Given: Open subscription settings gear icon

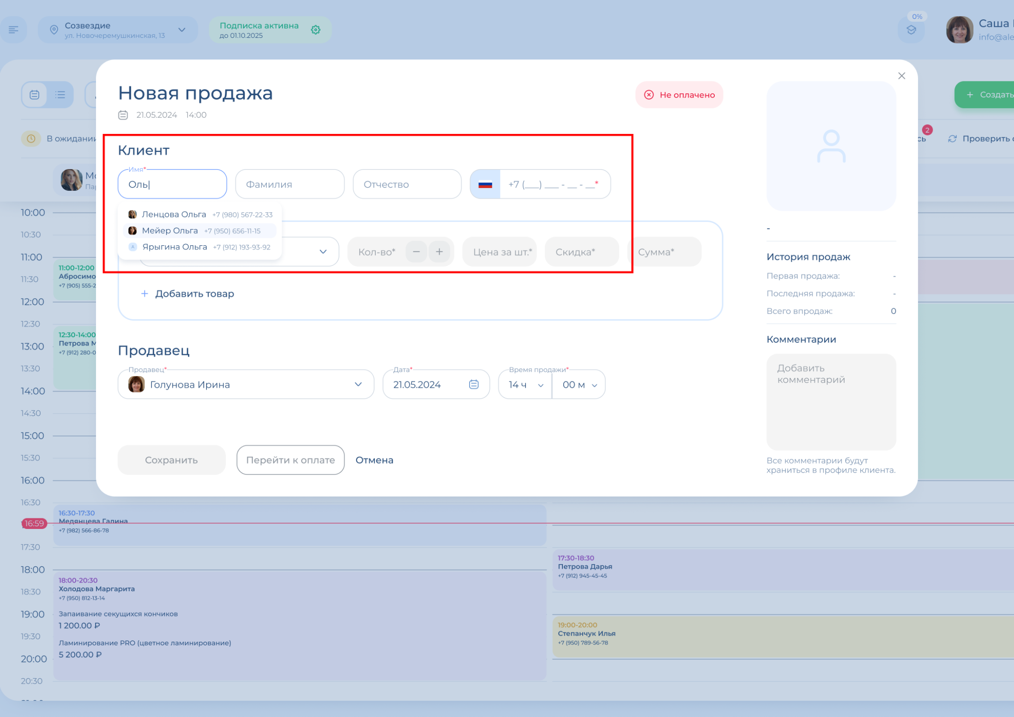Looking at the screenshot, I should pyautogui.click(x=316, y=30).
